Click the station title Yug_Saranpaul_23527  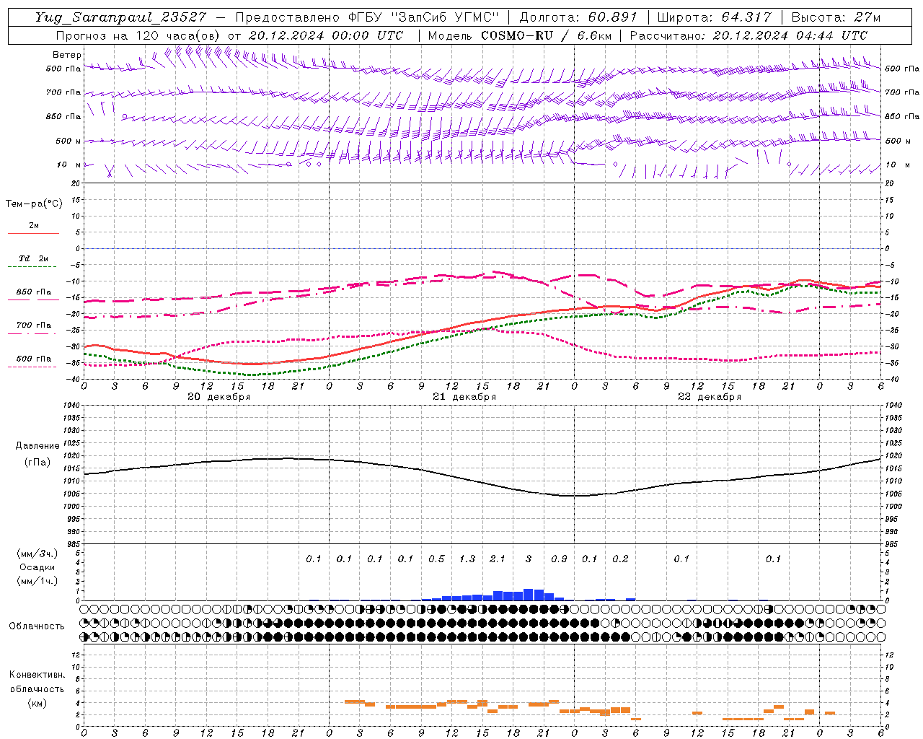(x=121, y=17)
